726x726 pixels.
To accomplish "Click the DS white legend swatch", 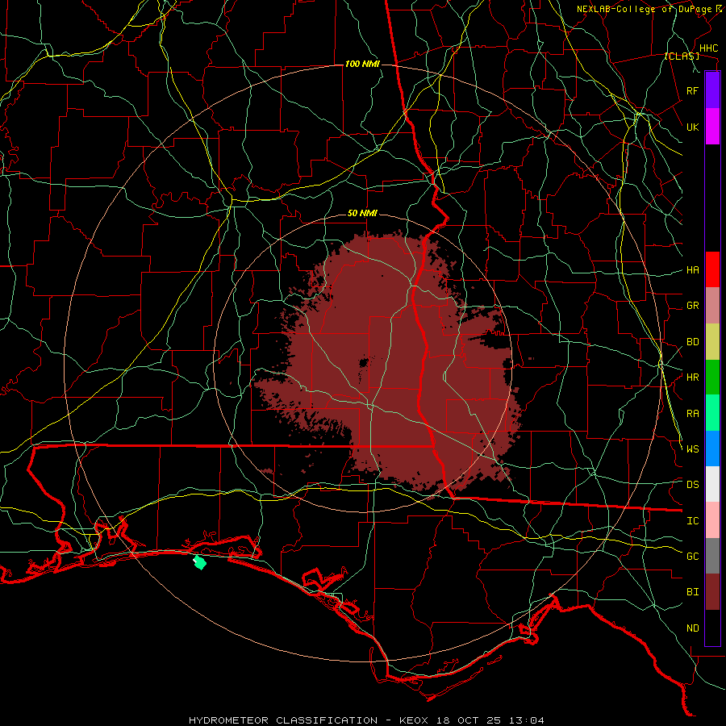I will 712,484.
